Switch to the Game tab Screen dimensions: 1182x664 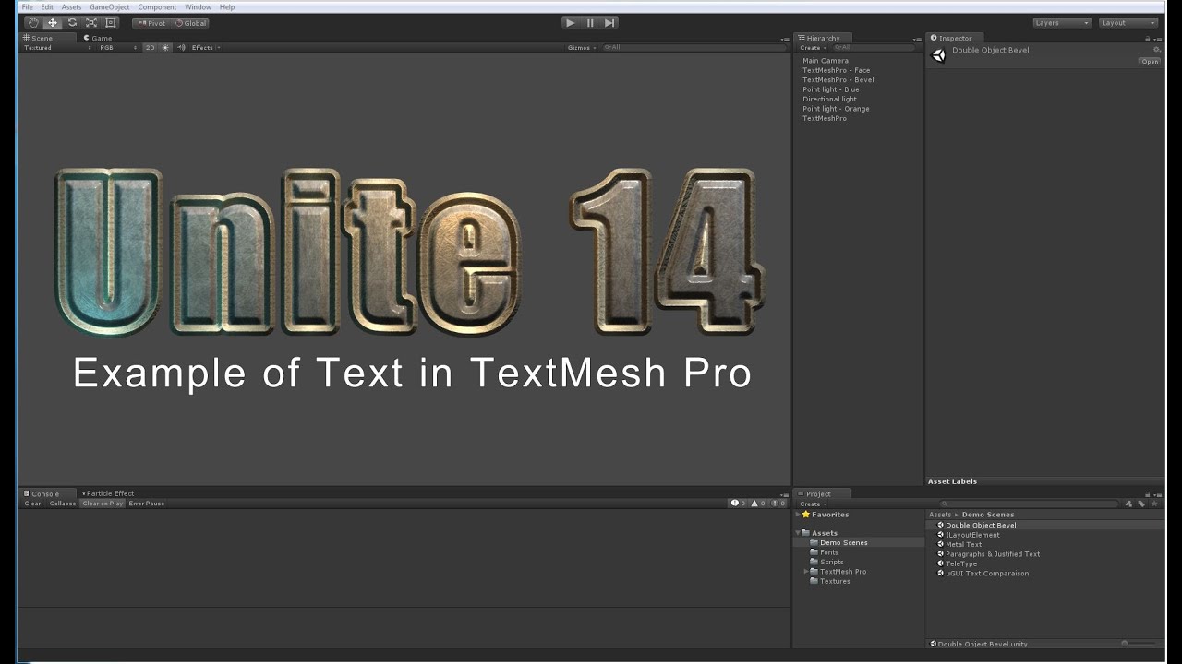click(98, 38)
